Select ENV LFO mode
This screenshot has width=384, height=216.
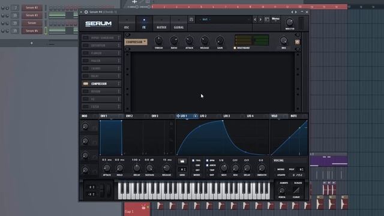tap(193, 166)
